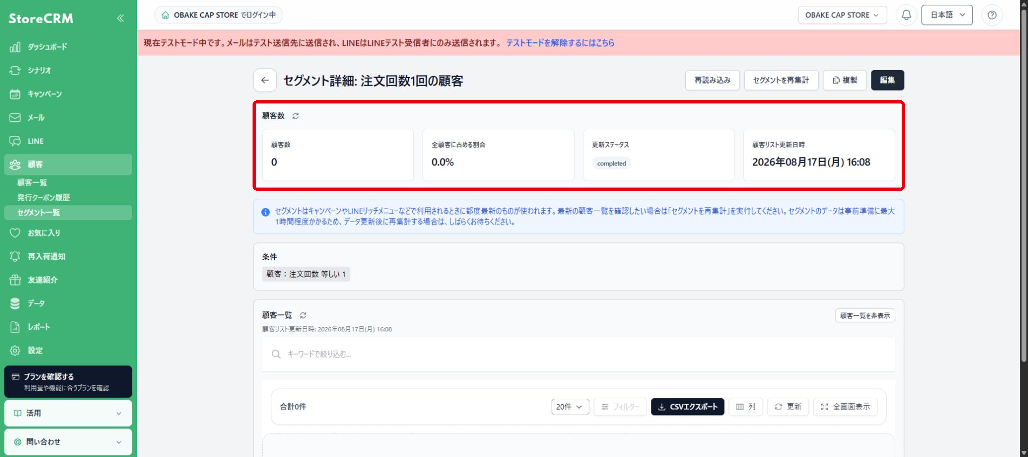Click the info icon in notice

(265, 212)
